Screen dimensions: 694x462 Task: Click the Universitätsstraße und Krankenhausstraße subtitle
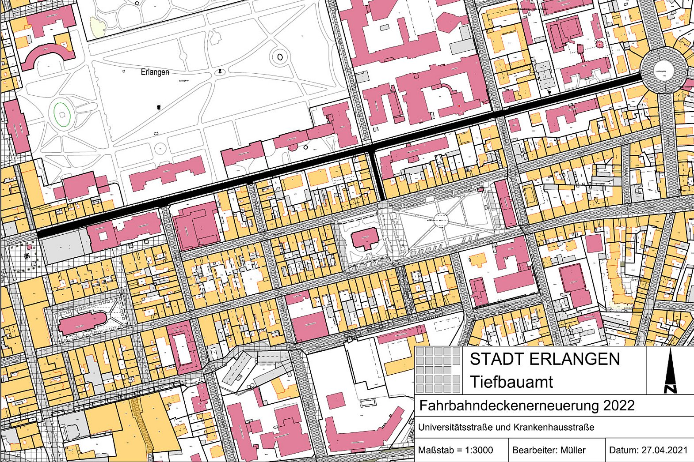[506, 427]
